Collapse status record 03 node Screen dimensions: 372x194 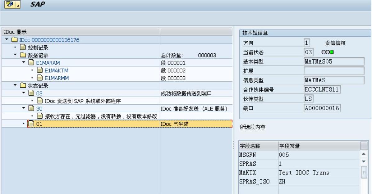24,93
